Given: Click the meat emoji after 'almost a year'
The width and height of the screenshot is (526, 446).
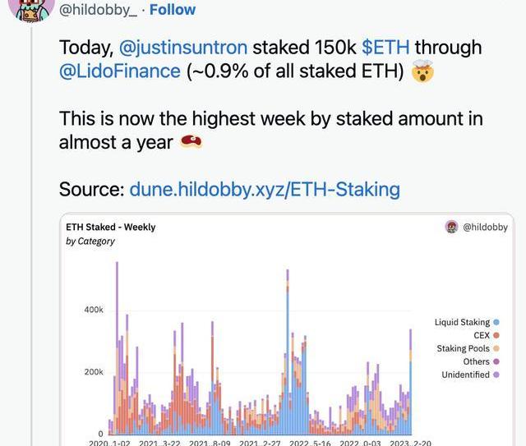Looking at the screenshot, I should pyautogui.click(x=191, y=143).
